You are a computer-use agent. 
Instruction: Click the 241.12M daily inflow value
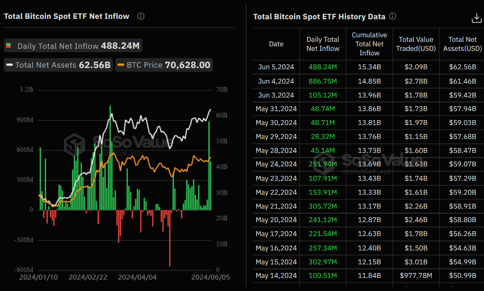(323, 220)
